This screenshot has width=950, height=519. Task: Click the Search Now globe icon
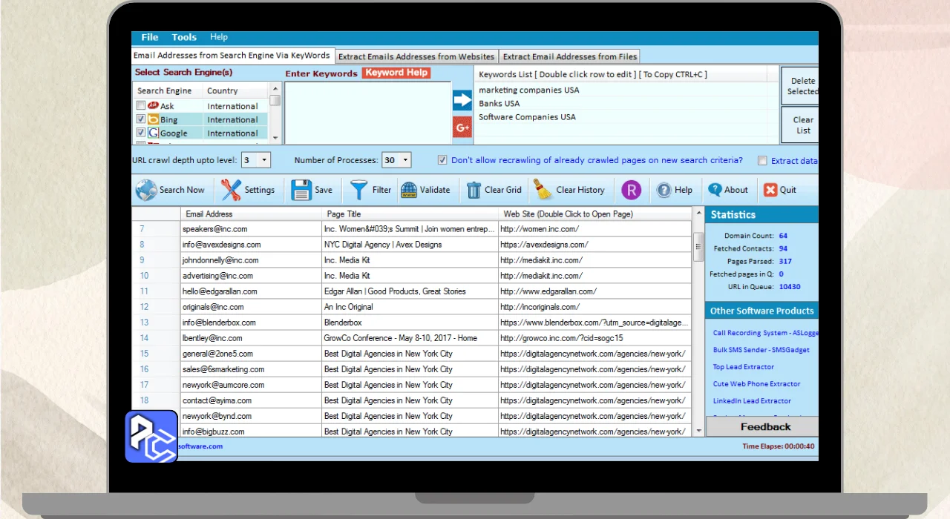[146, 190]
